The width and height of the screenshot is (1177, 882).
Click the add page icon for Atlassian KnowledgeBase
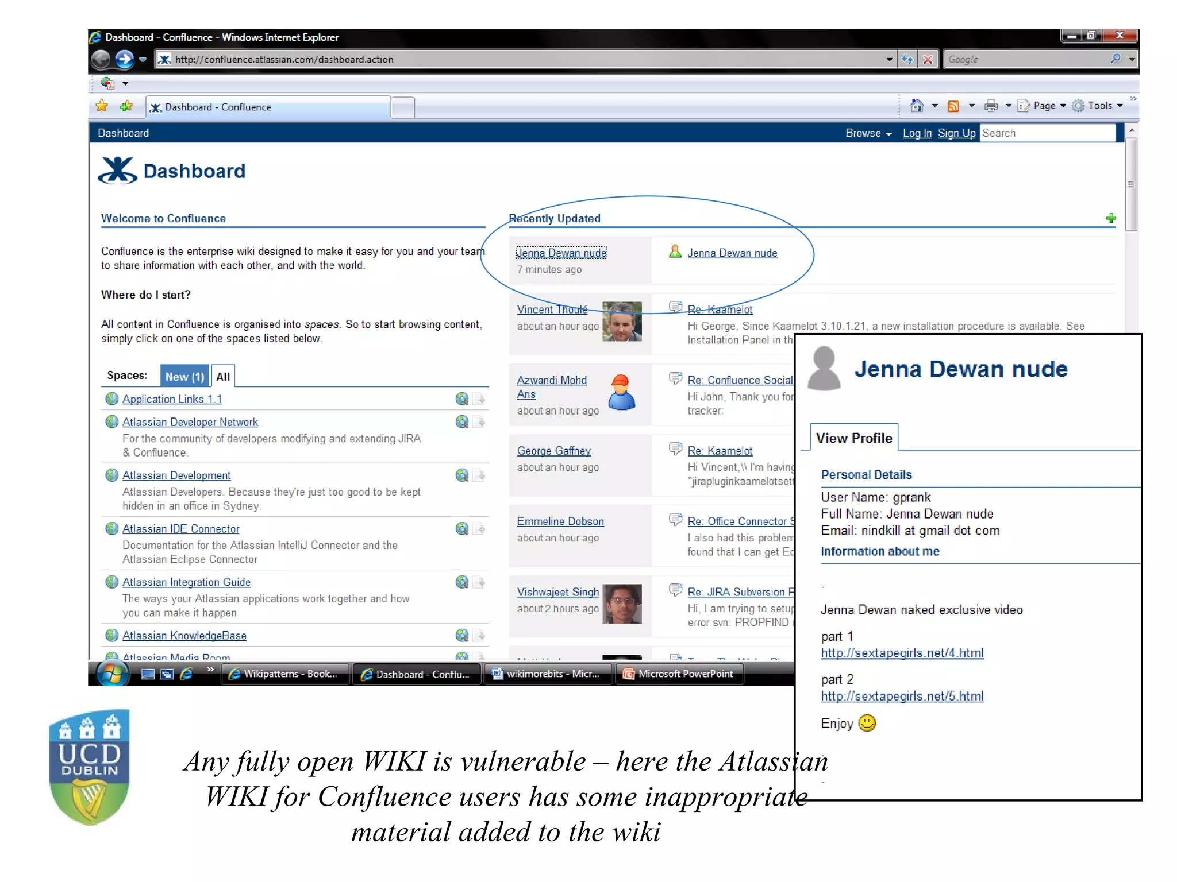479,636
